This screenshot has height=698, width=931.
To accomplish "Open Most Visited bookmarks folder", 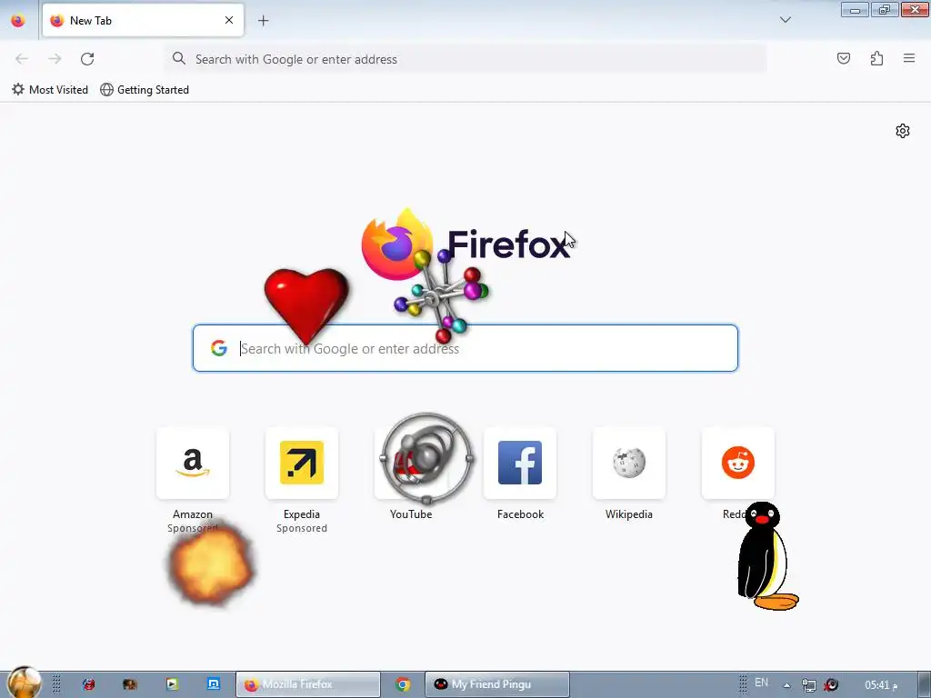I will point(50,90).
